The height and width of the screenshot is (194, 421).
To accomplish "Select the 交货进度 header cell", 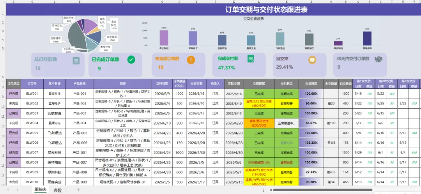I will coord(311,84).
